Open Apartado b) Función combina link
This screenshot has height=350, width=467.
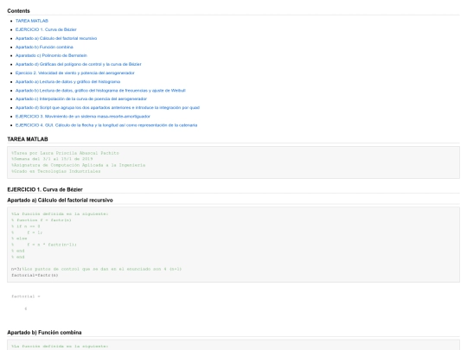pyautogui.click(x=44, y=47)
